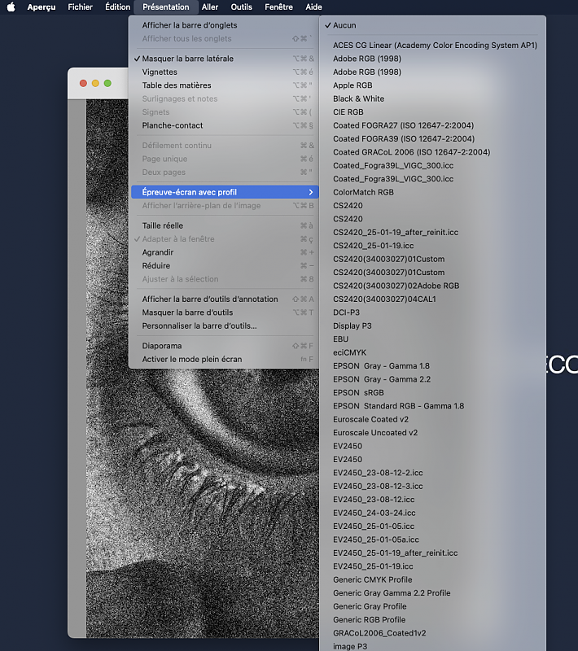
Task: Open the Apple menu icon
Action: point(11,7)
